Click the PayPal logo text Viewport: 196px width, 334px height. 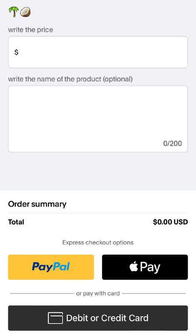(51, 267)
